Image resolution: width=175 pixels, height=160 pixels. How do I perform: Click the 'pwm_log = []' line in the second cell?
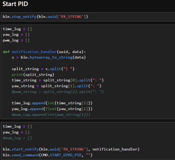point(16,40)
